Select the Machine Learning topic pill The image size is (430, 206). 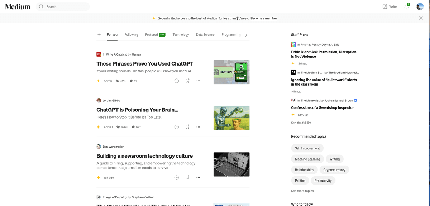point(307,159)
